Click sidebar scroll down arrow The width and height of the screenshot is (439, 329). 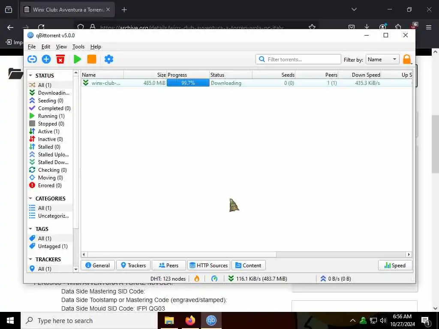(x=76, y=269)
